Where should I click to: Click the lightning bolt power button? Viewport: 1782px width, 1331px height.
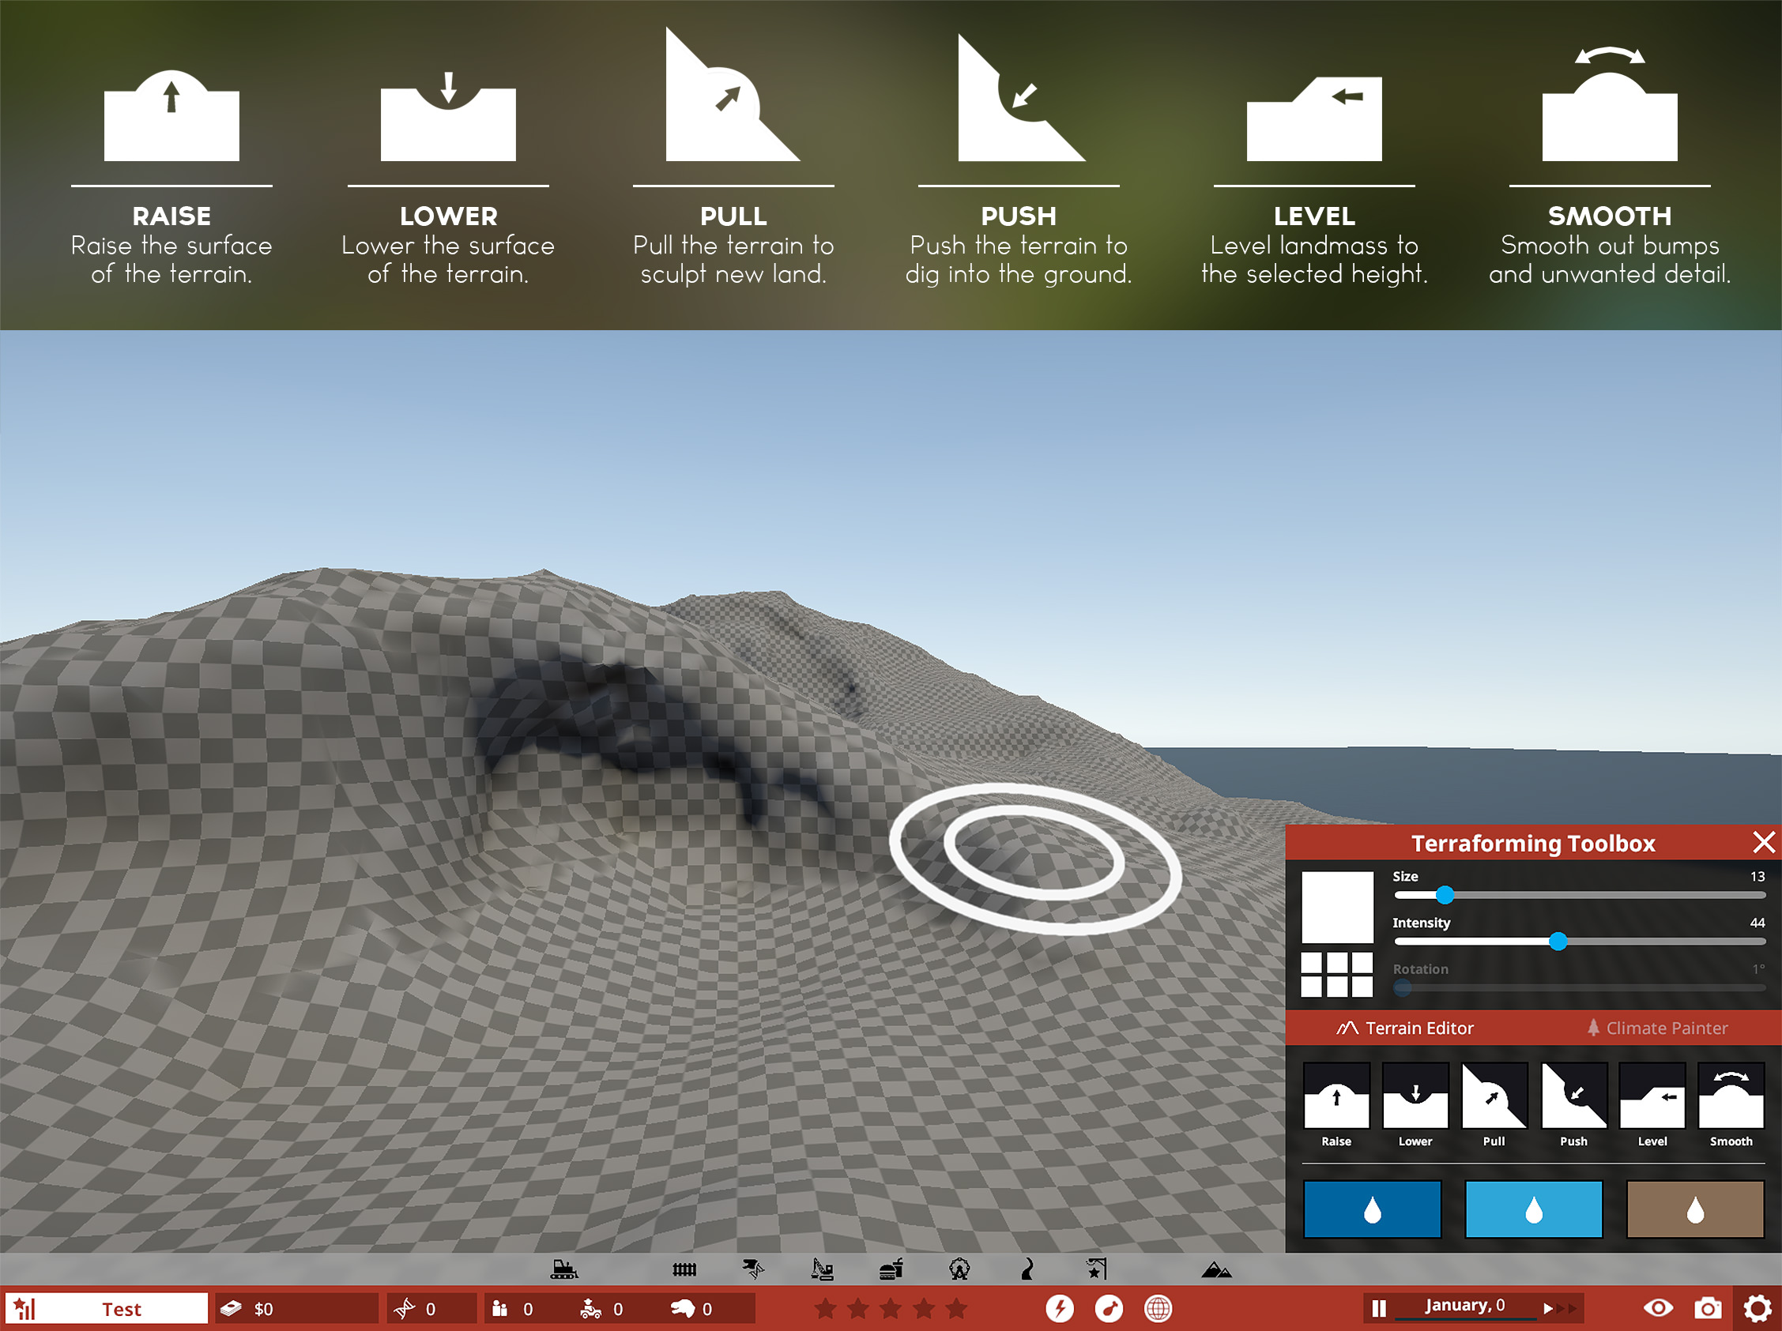[1060, 1308]
